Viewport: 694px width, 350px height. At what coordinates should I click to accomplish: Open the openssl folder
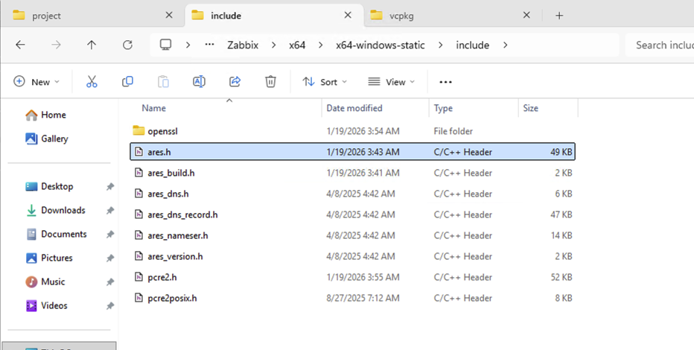[x=162, y=131]
